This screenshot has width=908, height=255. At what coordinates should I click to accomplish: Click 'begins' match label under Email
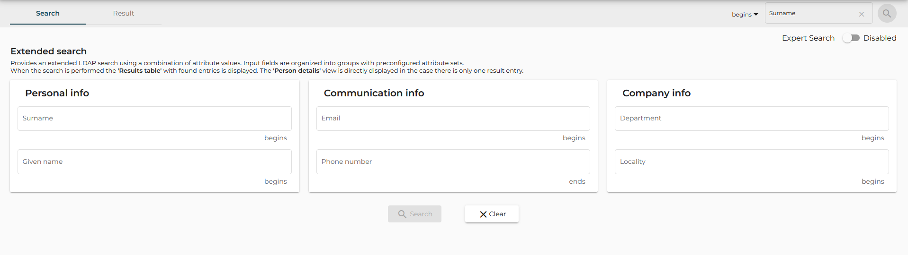[574, 138]
